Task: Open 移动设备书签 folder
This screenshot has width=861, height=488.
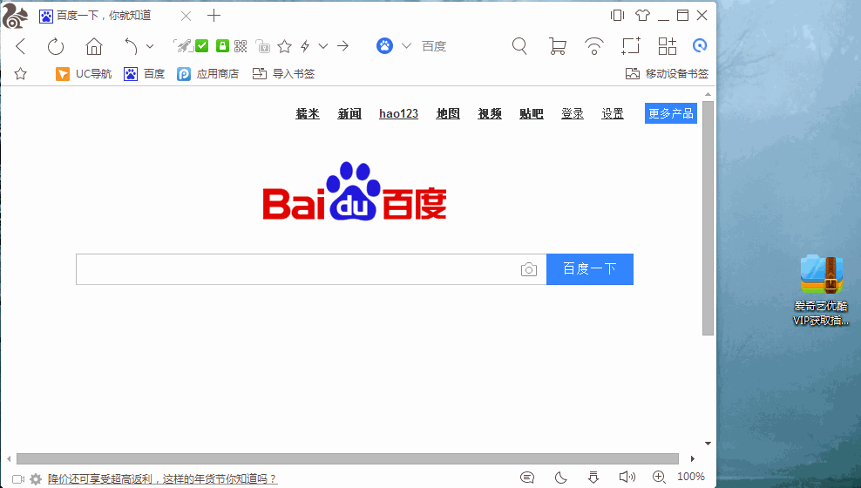Action: [667, 73]
